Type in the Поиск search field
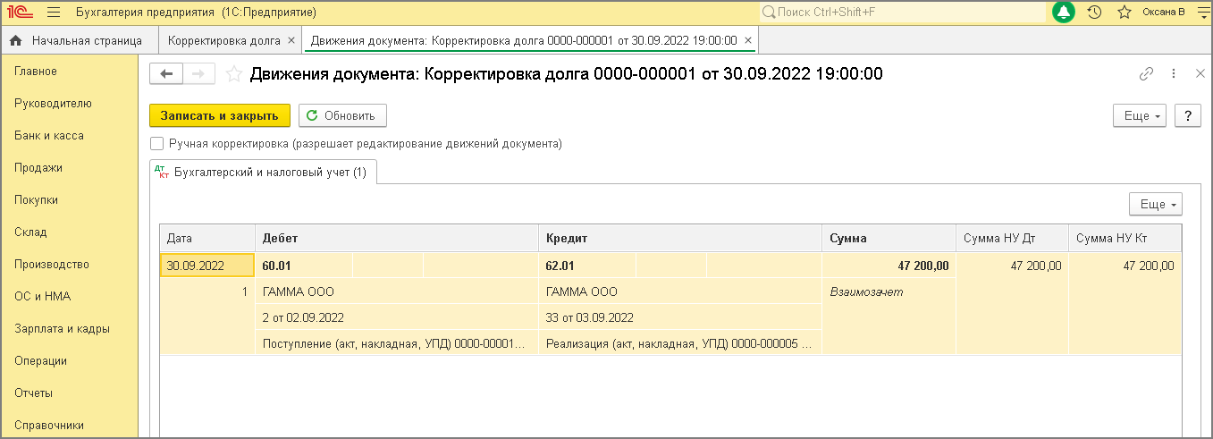 [x=903, y=13]
